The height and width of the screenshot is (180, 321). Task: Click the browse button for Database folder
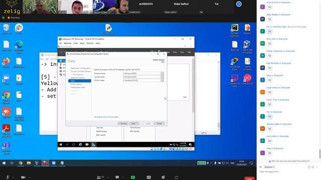coord(163,73)
